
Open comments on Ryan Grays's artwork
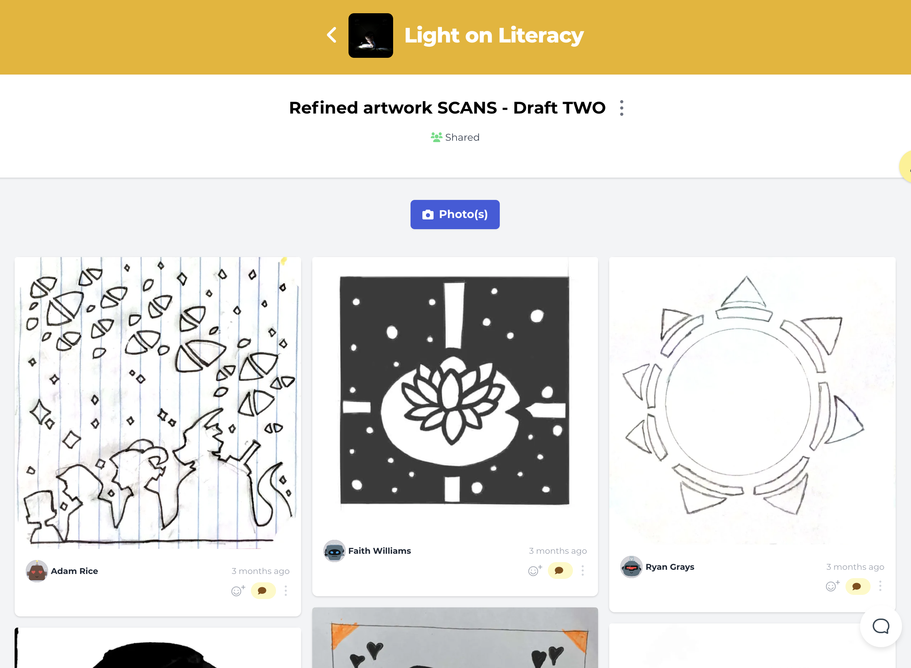[858, 586]
